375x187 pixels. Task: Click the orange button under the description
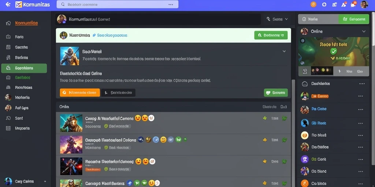pyautogui.click(x=79, y=92)
